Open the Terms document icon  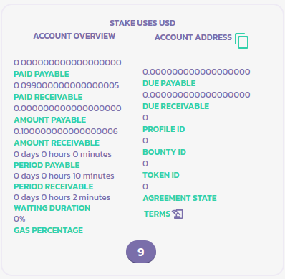pyautogui.click(x=178, y=214)
